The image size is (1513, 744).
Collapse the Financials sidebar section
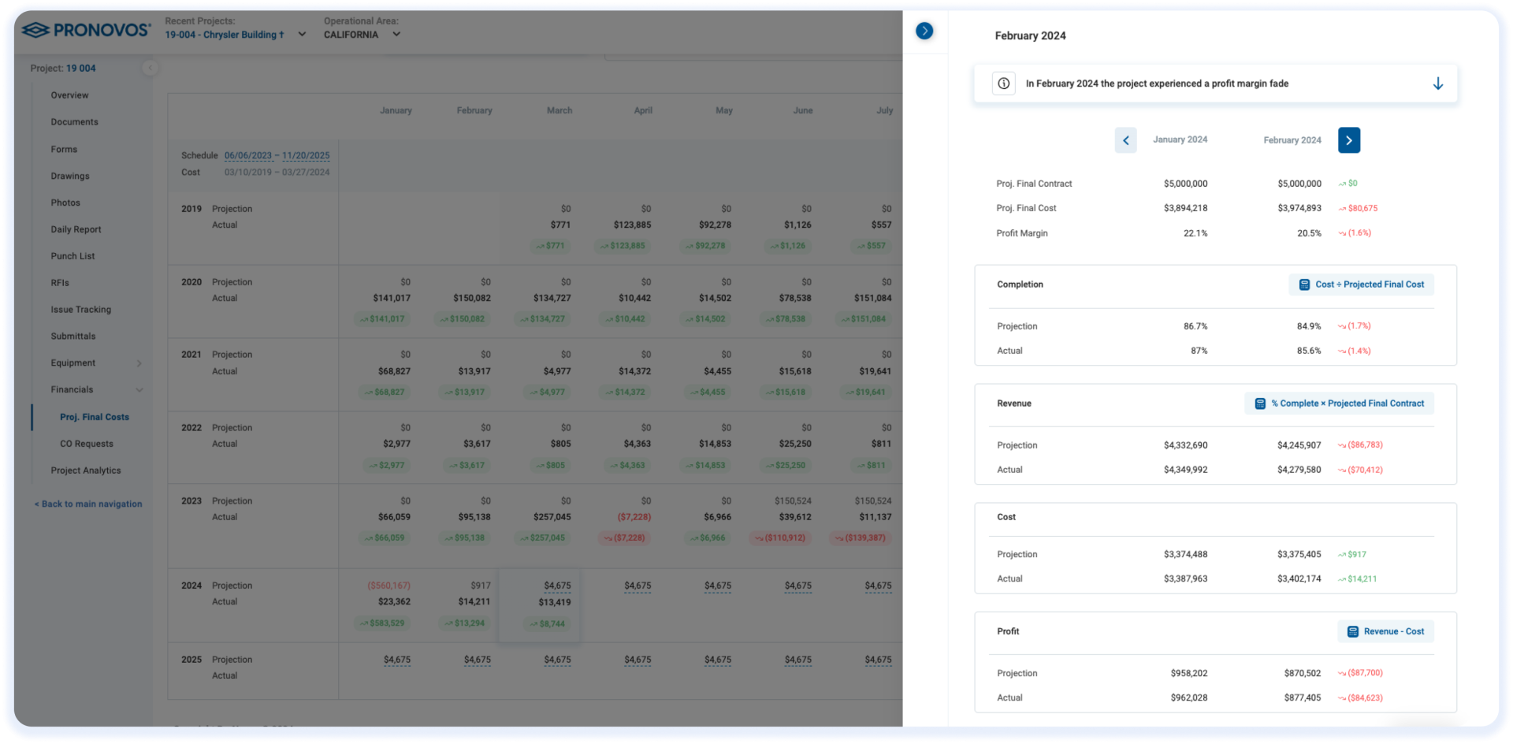(x=139, y=390)
